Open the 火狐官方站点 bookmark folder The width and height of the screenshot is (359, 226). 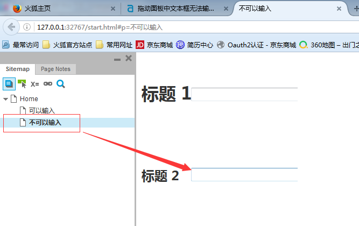pyautogui.click(x=67, y=45)
